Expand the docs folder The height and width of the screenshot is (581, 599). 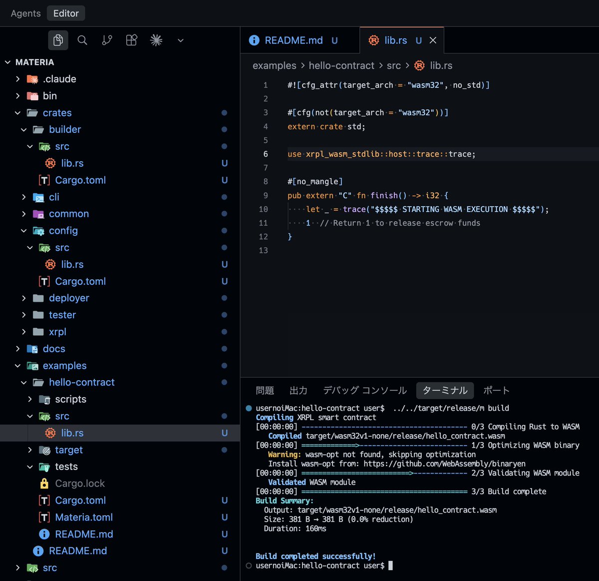click(17, 349)
